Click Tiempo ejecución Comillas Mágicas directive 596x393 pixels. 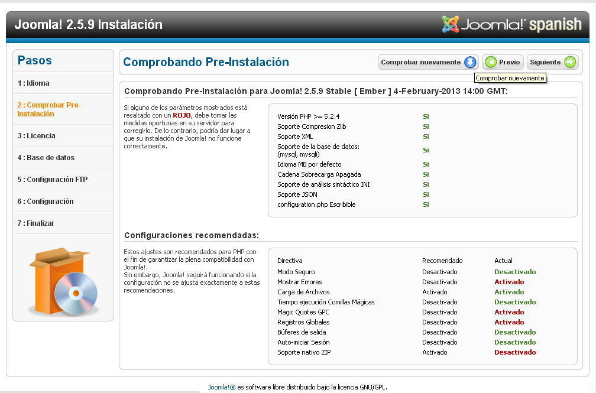click(326, 302)
